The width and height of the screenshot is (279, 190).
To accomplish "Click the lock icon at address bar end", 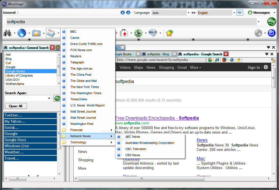I will click(273, 60).
